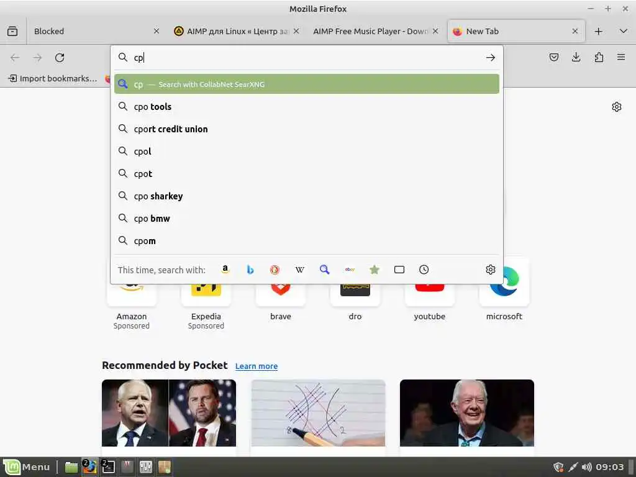The image size is (636, 477).
Task: Search in Bookmarks star icon
Action: point(375,270)
